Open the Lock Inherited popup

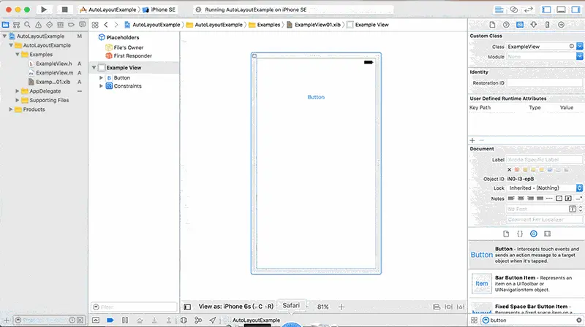(x=545, y=188)
